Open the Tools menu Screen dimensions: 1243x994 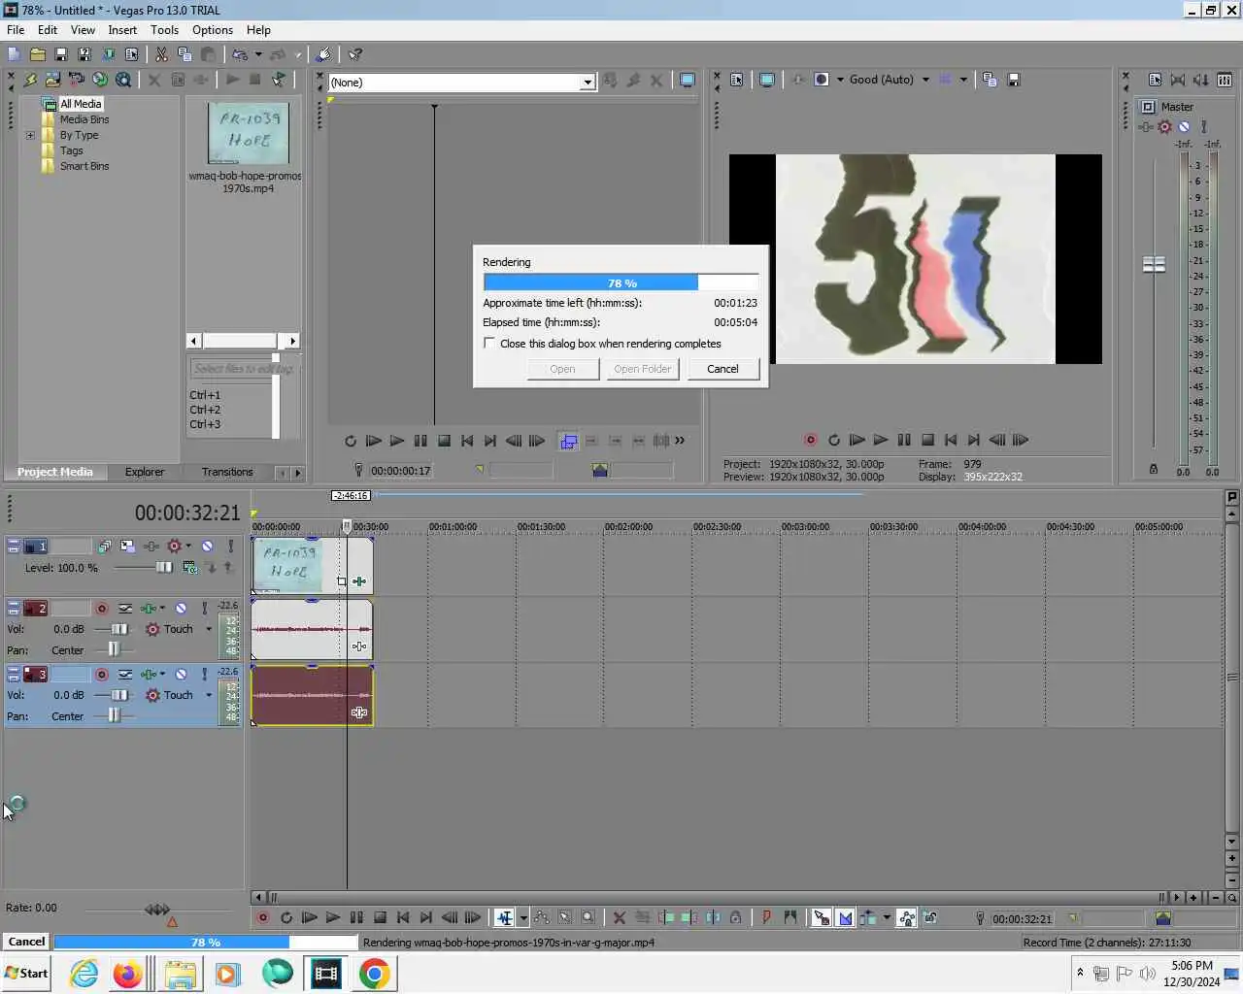165,30
